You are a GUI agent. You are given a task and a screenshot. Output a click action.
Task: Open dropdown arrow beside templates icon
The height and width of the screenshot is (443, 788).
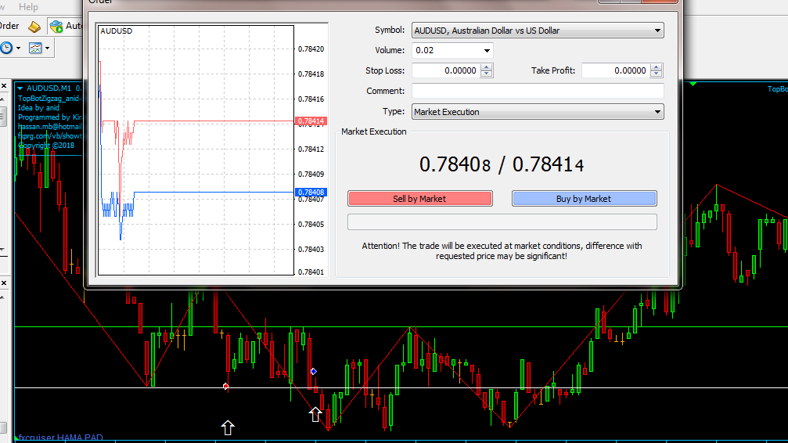[49, 49]
